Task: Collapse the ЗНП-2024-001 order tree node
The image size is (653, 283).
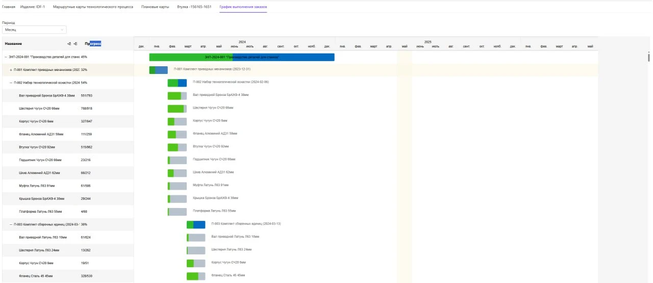Action: point(6,57)
